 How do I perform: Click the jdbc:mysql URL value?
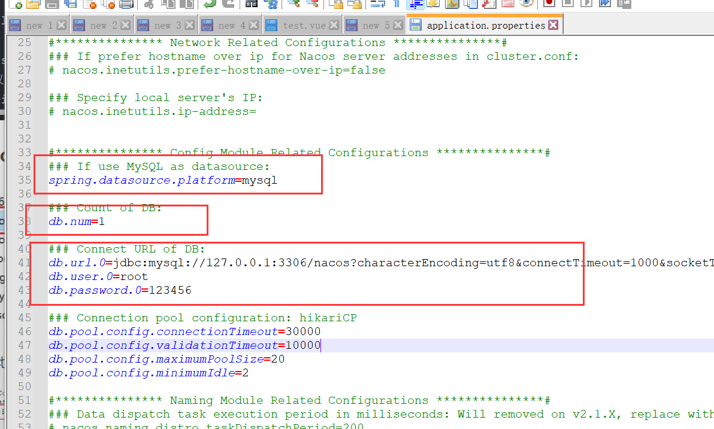tap(413, 263)
